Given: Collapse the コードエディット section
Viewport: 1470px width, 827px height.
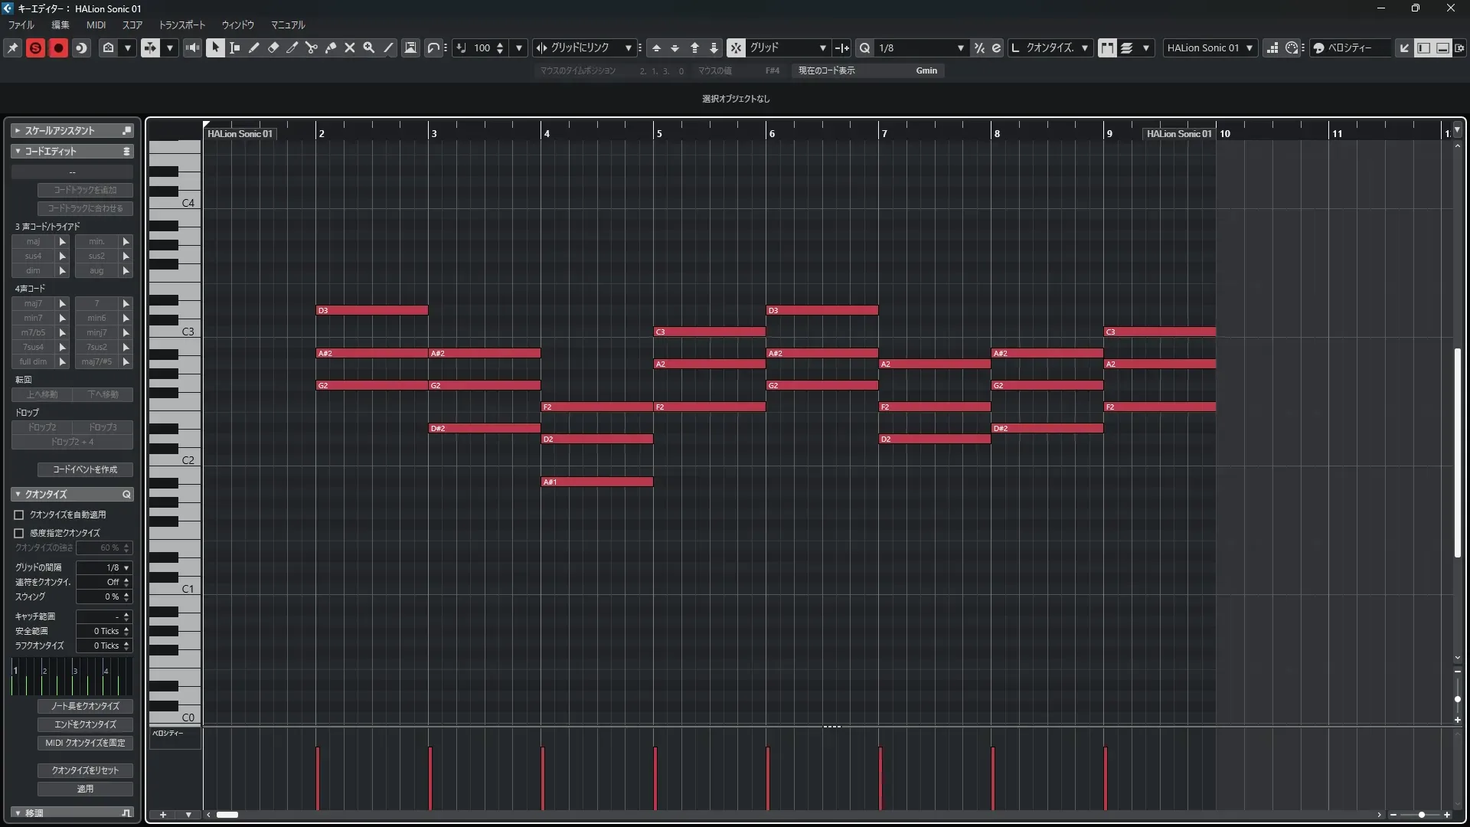Looking at the screenshot, I should [x=18, y=152].
